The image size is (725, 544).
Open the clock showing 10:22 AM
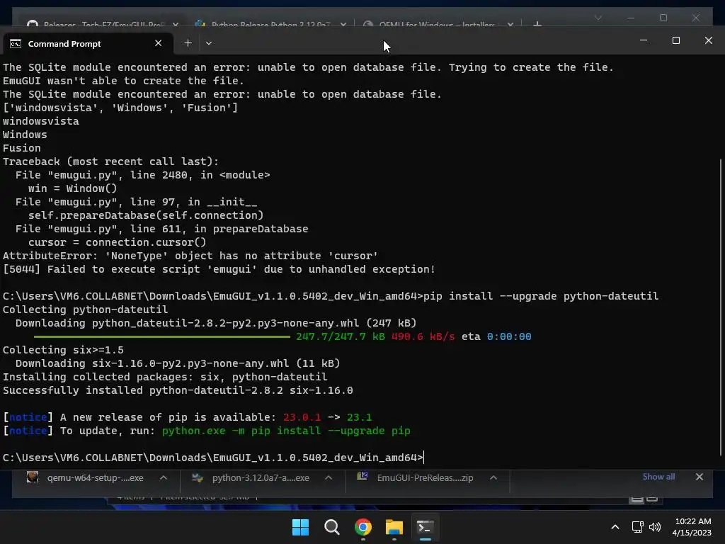692,527
